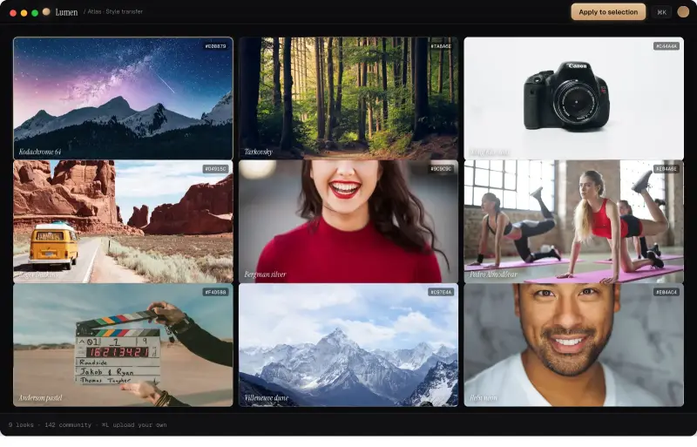Select the smiling man portrait look

pos(573,345)
